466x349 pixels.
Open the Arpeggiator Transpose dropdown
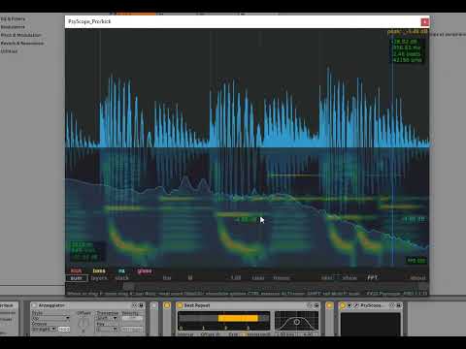(107, 318)
